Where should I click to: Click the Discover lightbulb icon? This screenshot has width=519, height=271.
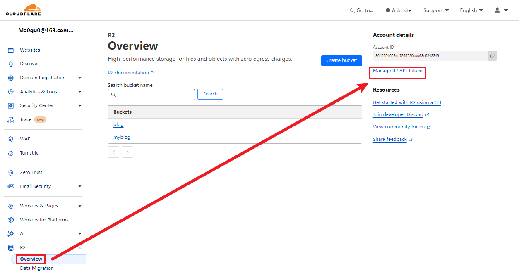click(x=11, y=64)
